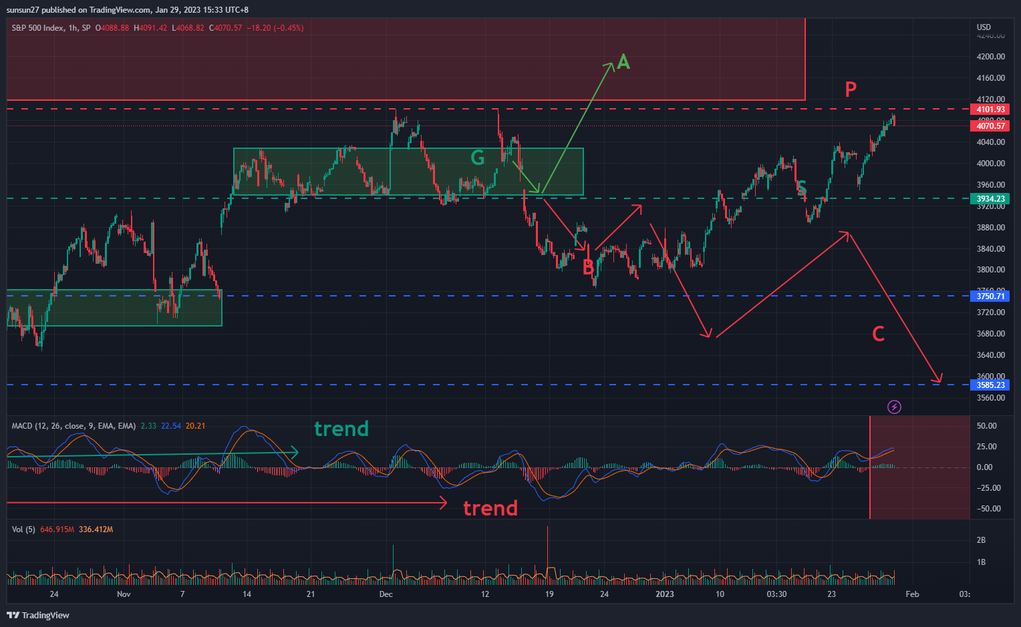Click the blue 3750.71 price label

pyautogui.click(x=990, y=296)
